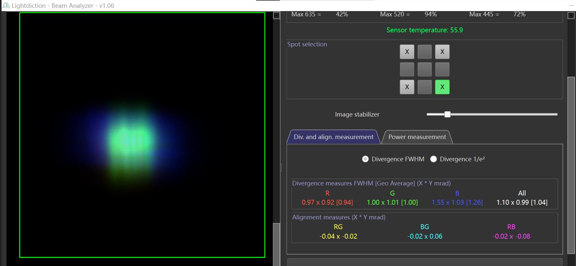Image resolution: width=576 pixels, height=266 pixels.
Task: Click RB alignment value -0.02 x -0.08
Action: pyautogui.click(x=511, y=236)
